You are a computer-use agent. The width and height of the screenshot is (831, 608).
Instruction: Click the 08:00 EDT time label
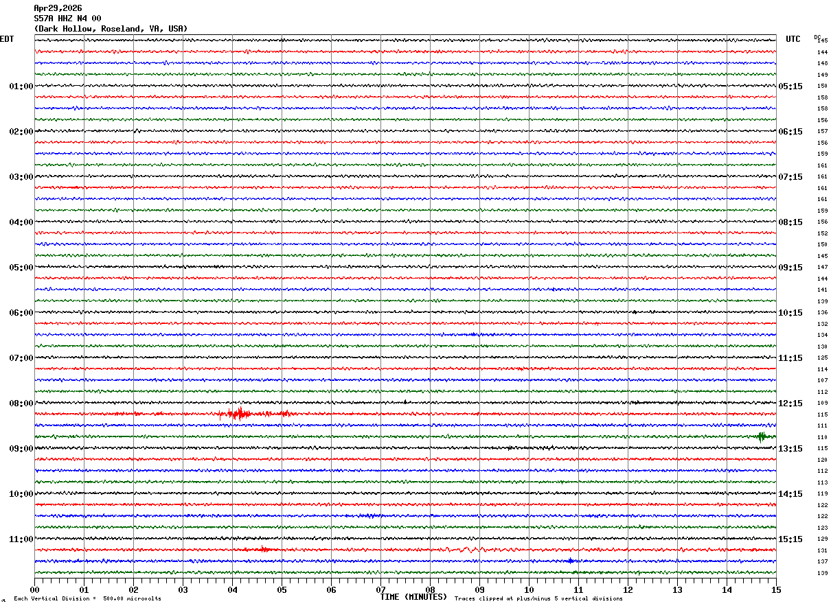coord(21,404)
